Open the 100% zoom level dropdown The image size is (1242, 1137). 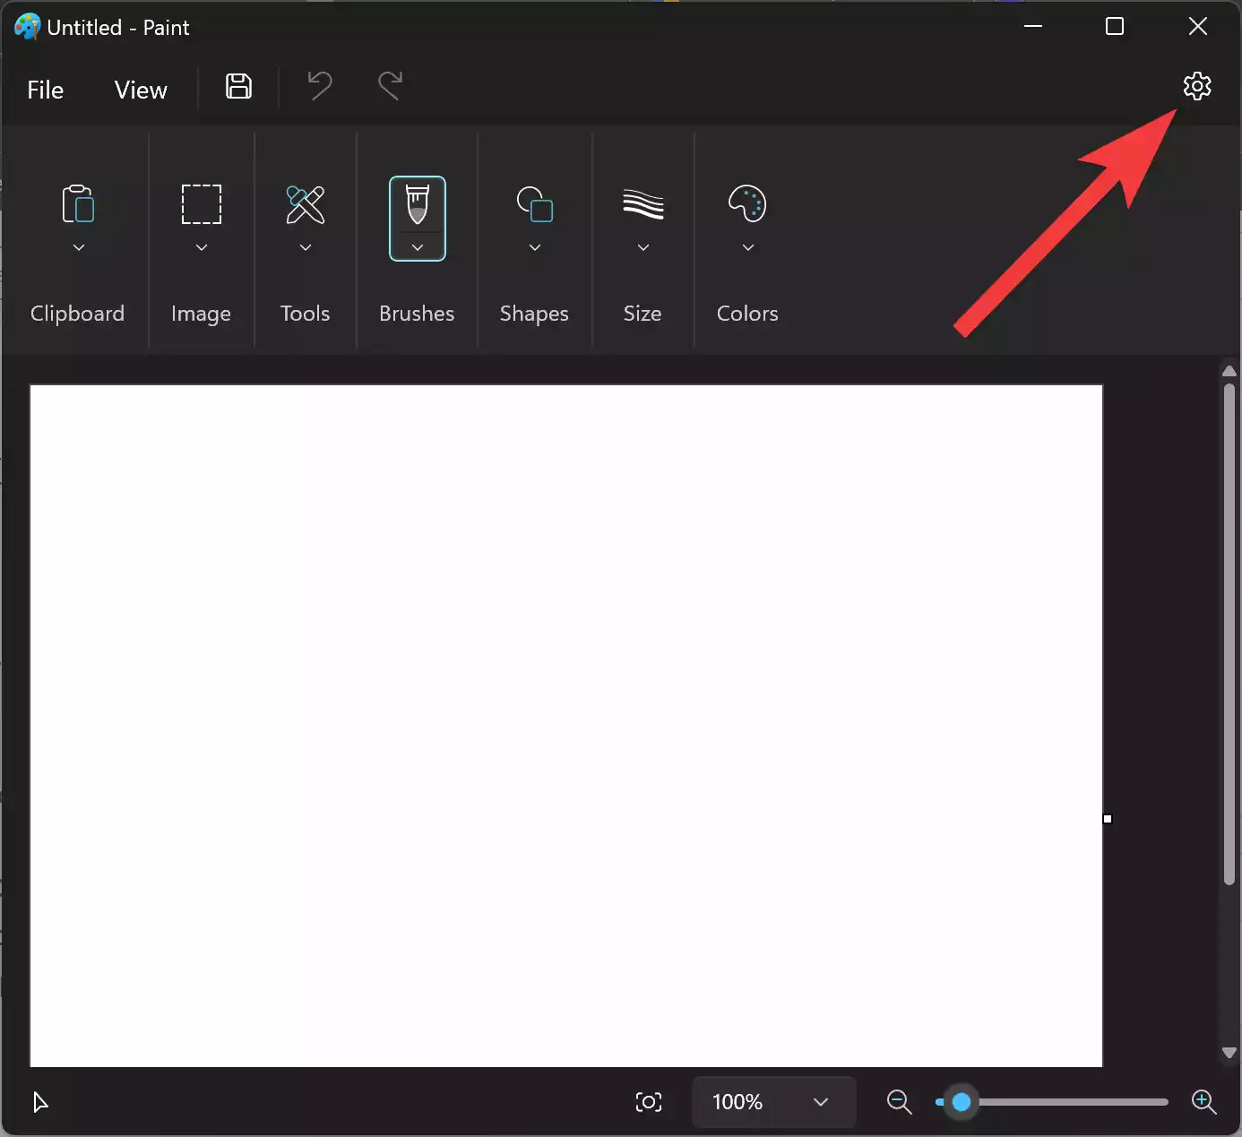pos(773,1102)
